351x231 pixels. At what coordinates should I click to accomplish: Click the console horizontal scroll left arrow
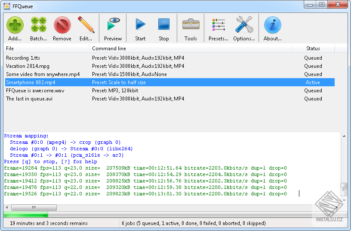click(x=7, y=207)
